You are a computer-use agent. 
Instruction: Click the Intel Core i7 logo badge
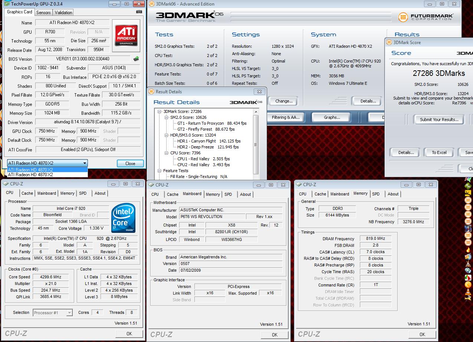124,218
